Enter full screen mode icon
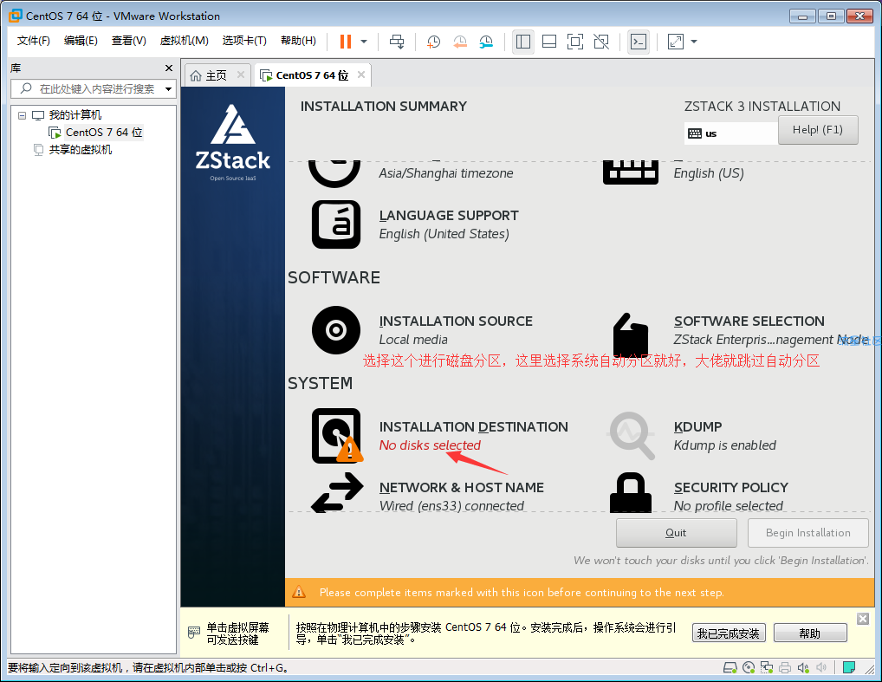This screenshot has width=882, height=682. [x=575, y=42]
